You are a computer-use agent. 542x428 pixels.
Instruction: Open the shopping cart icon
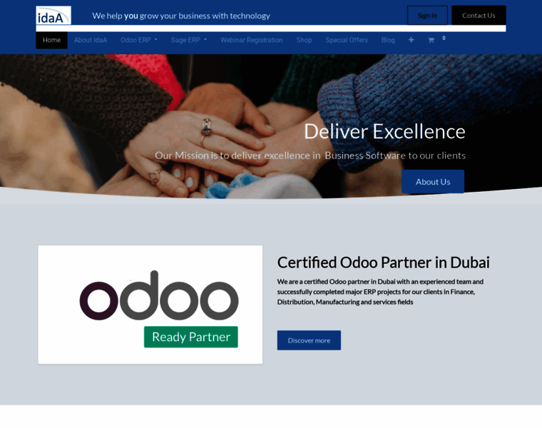pyautogui.click(x=431, y=40)
